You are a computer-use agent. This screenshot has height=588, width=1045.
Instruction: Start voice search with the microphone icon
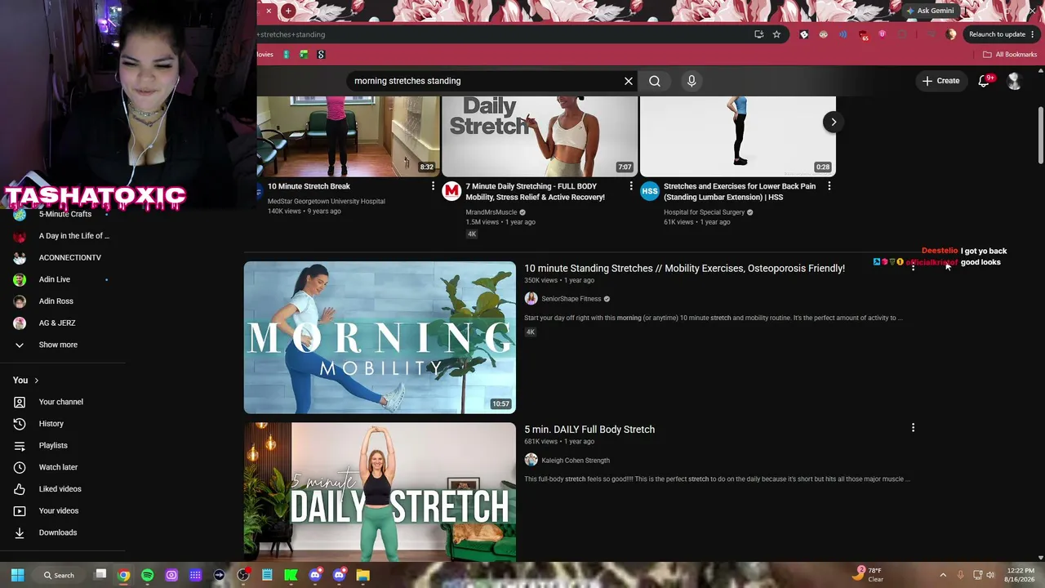click(691, 81)
